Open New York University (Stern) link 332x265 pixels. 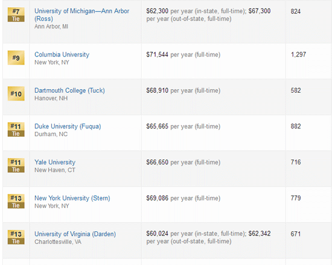pyautogui.click(x=72, y=198)
